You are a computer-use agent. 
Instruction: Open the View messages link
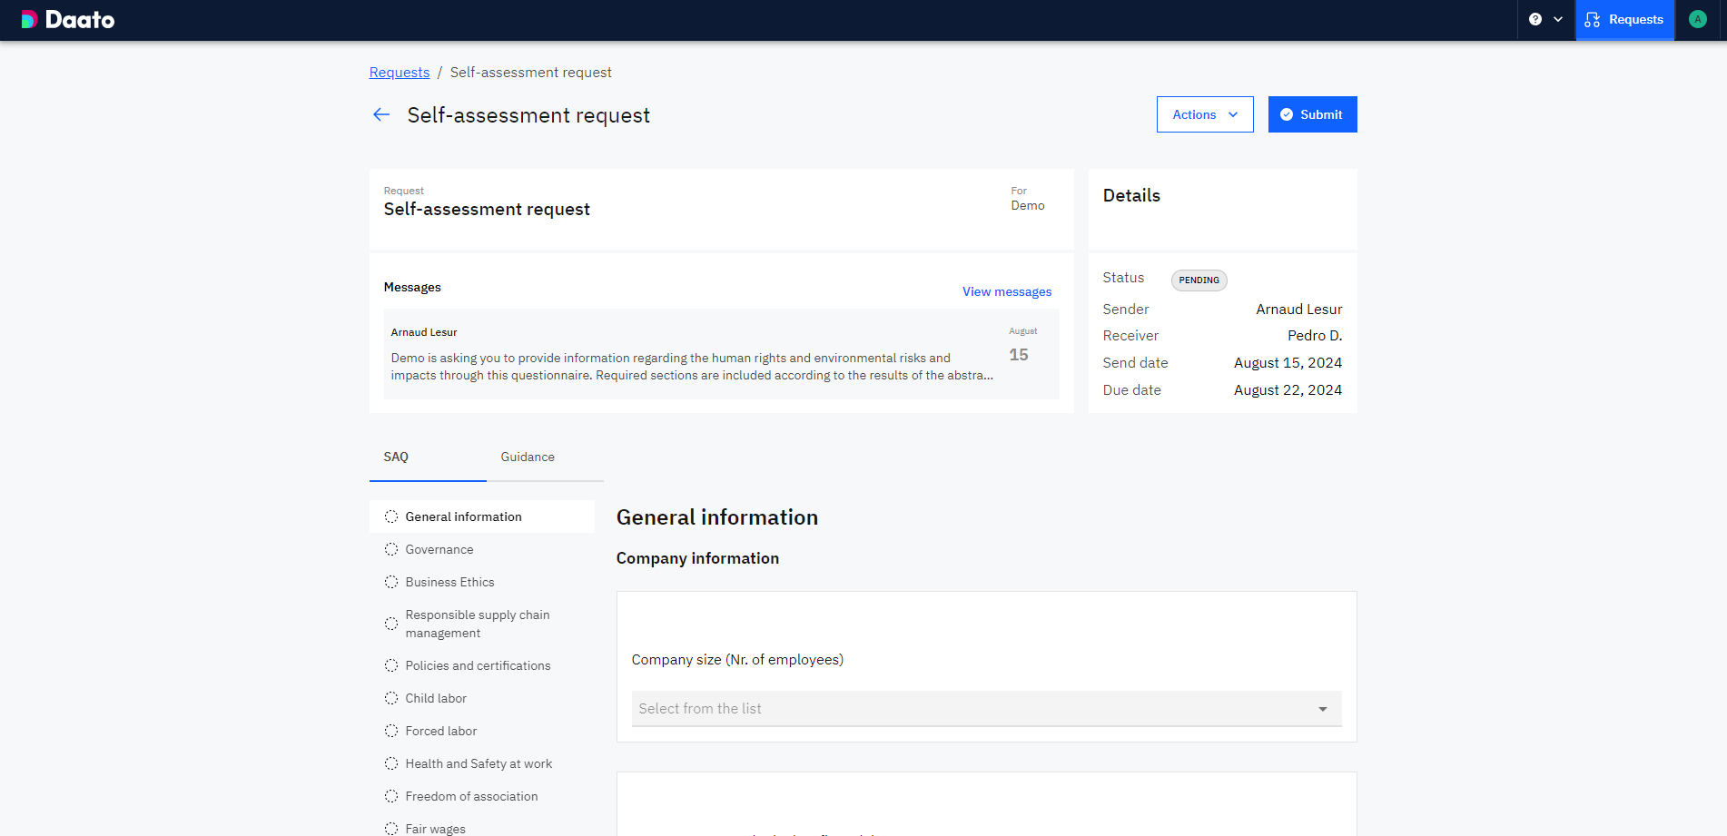tap(1007, 291)
